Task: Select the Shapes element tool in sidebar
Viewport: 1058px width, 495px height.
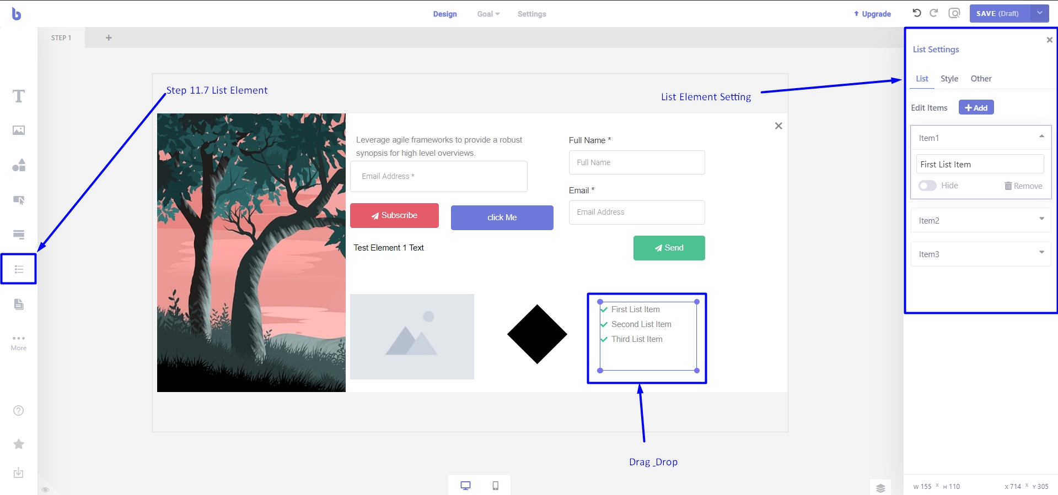Action: [19, 165]
